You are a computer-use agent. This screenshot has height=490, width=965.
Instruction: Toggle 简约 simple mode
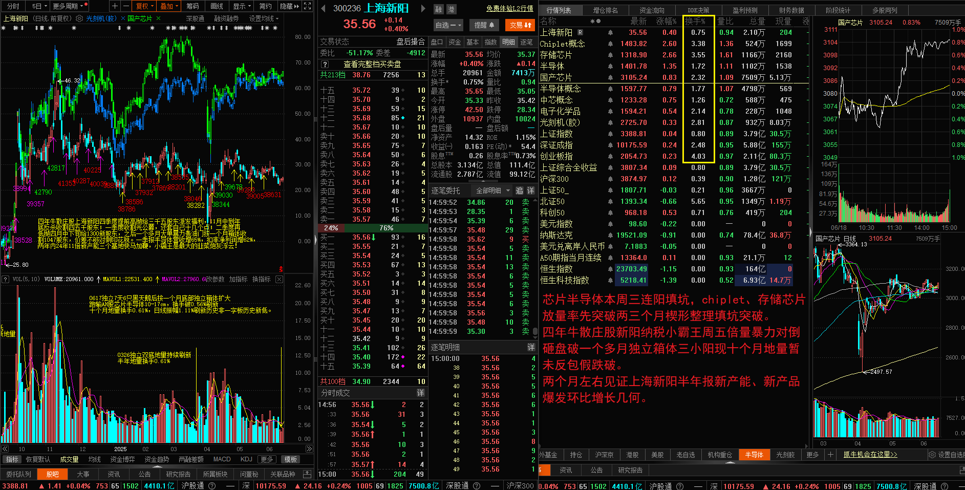coord(266,6)
